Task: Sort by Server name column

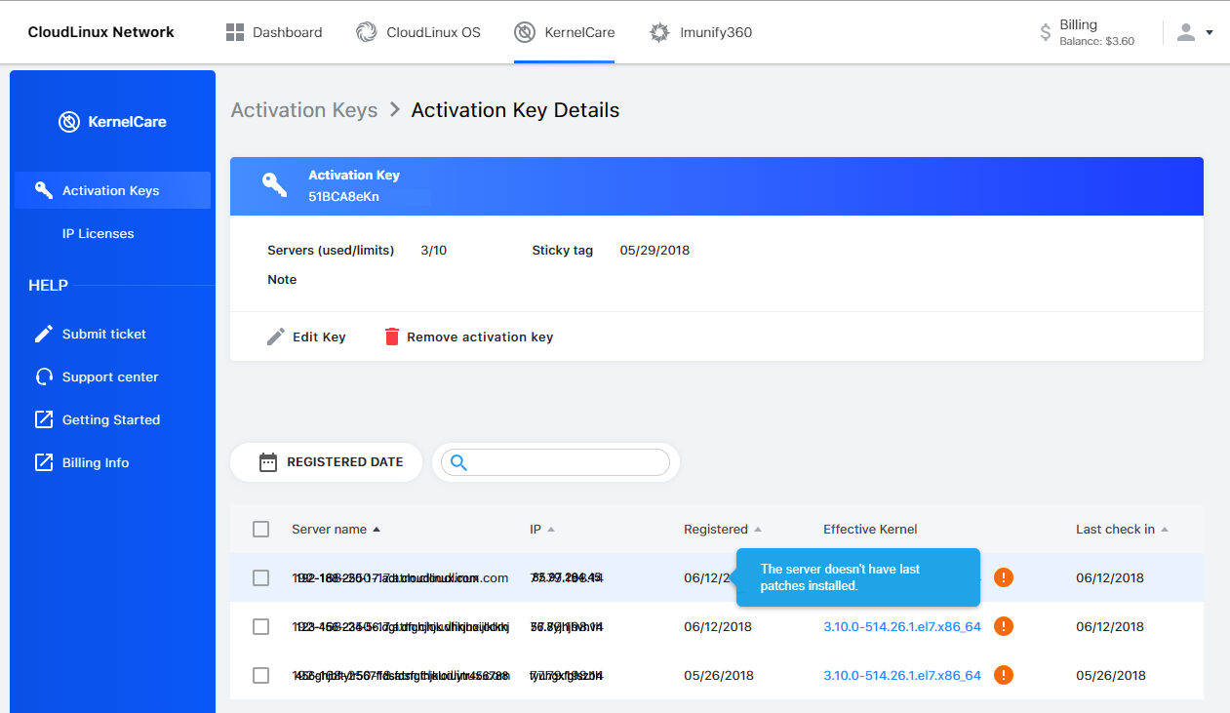Action: pos(336,529)
